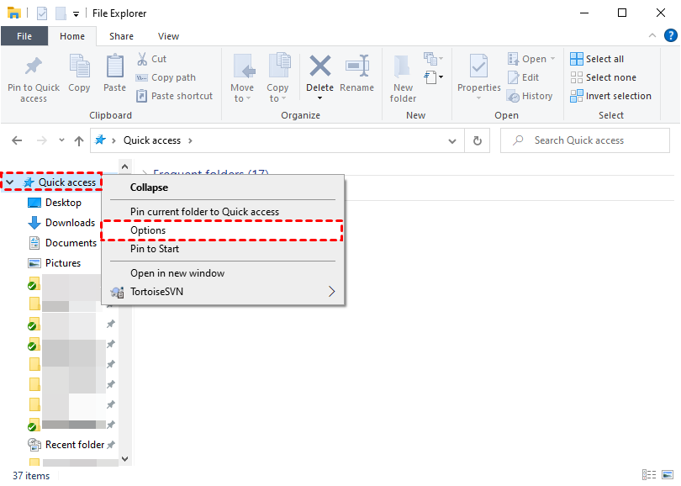Open the blue Help question mark
The width and height of the screenshot is (681, 486).
[671, 35]
